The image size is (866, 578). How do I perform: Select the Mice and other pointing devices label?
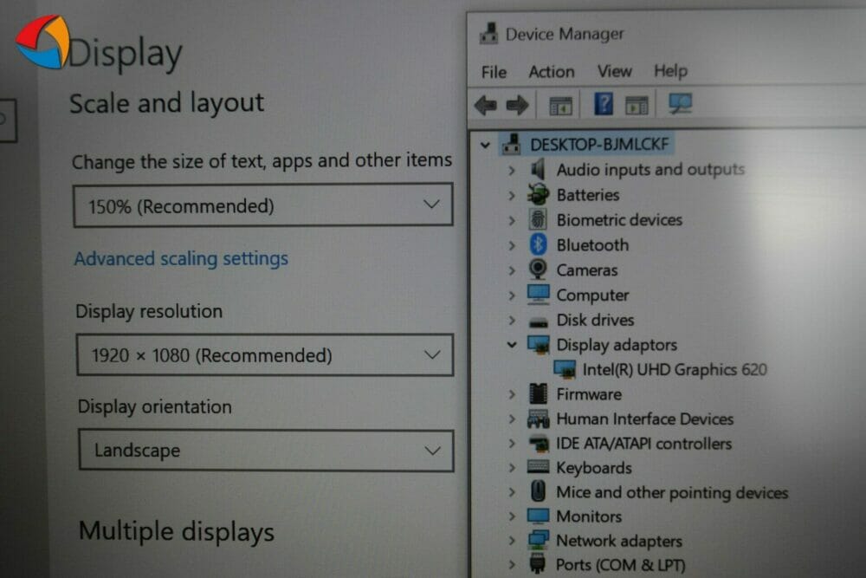[x=672, y=492]
